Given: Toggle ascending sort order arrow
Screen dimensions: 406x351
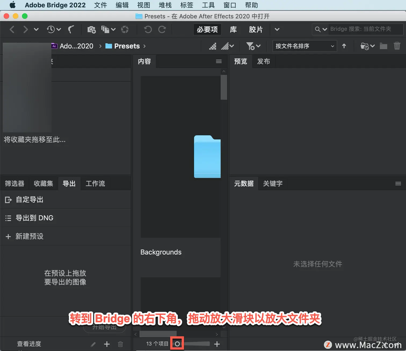Looking at the screenshot, I should coord(344,46).
